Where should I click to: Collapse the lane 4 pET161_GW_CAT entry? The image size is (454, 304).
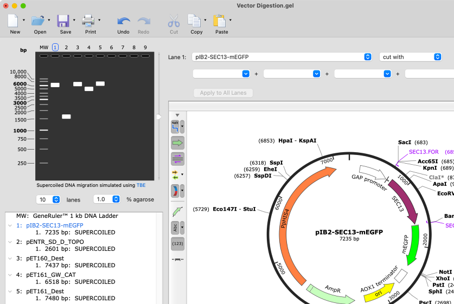pyautogui.click(x=10, y=275)
